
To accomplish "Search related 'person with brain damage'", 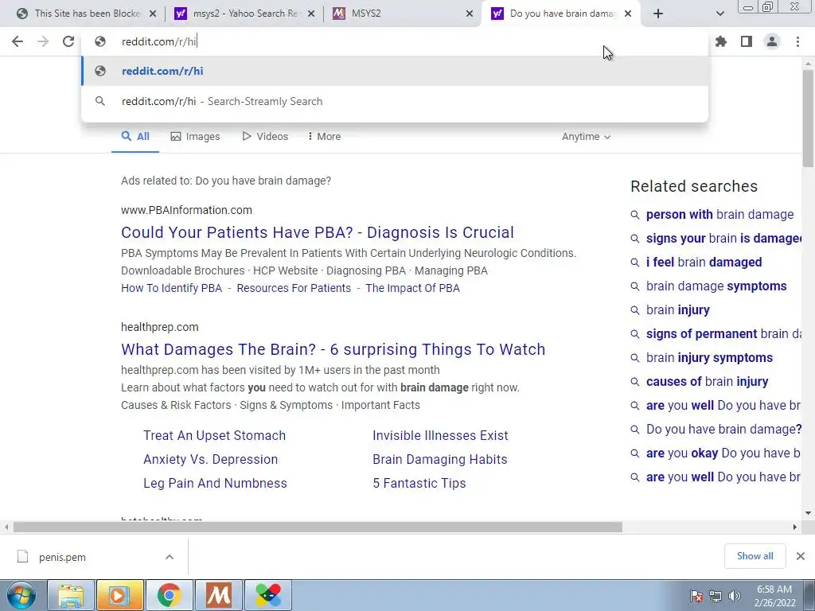I will click(719, 215).
